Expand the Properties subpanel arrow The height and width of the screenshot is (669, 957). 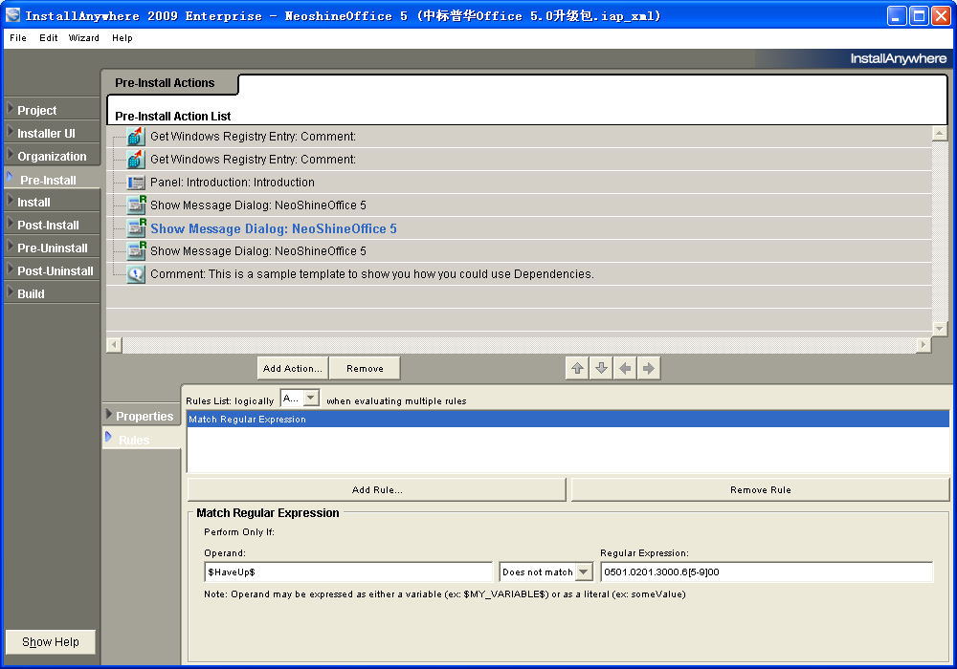[x=109, y=415]
